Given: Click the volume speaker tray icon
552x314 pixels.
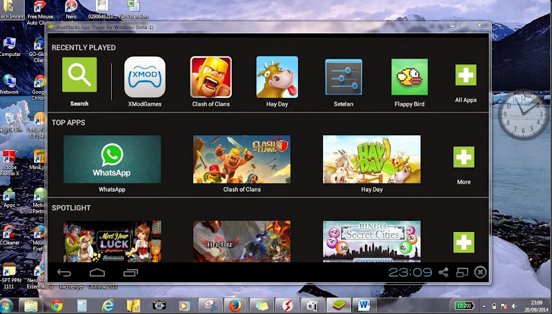Looking at the screenshot, I should (514, 306).
